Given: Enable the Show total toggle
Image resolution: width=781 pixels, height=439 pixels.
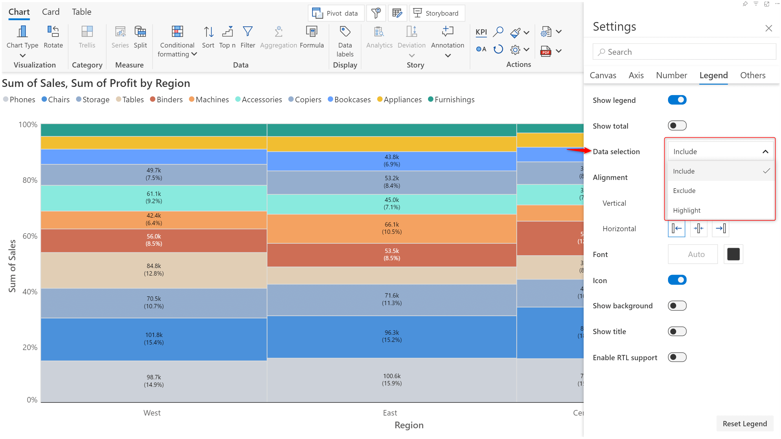Looking at the screenshot, I should (x=677, y=125).
